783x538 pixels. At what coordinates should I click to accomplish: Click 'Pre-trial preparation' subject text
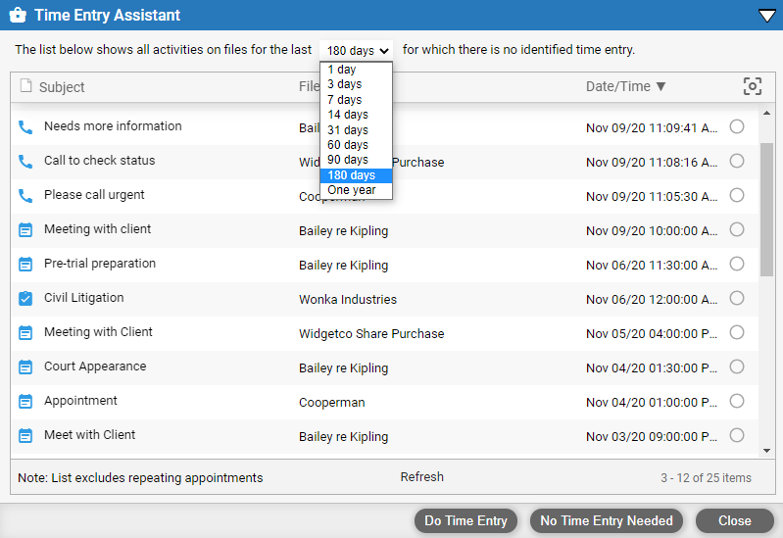point(100,264)
